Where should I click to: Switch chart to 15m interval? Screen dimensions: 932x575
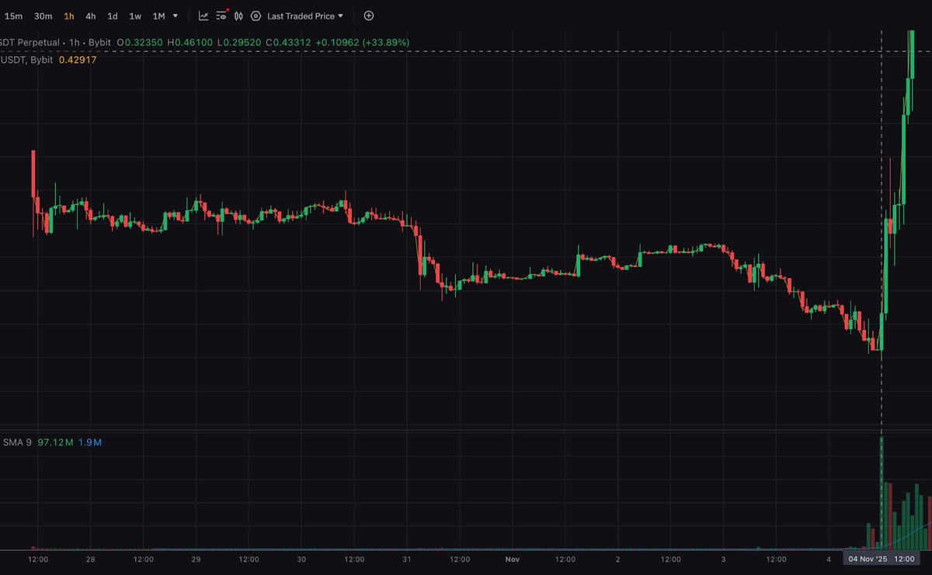coord(13,16)
